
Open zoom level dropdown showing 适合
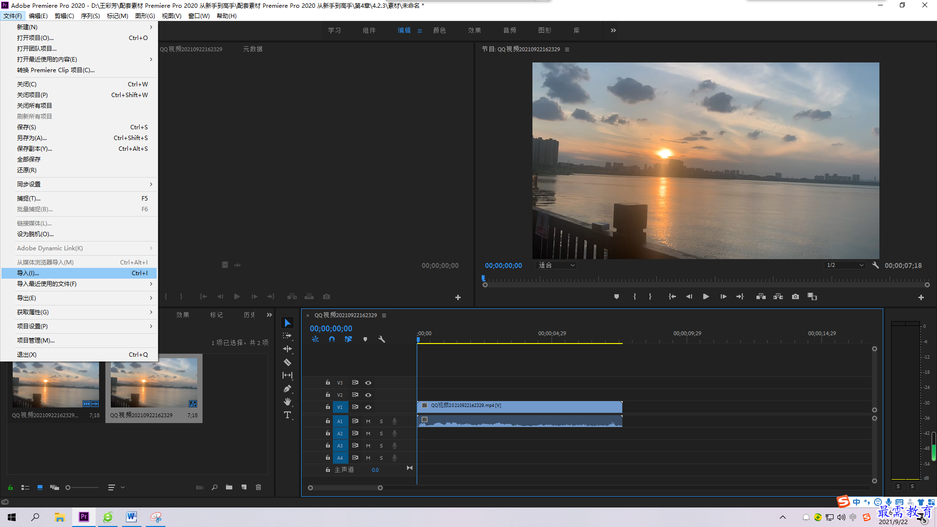(556, 265)
